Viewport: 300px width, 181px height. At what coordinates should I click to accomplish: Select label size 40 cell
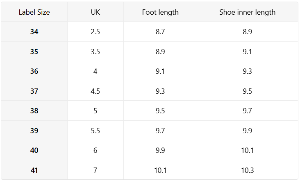pyautogui.click(x=34, y=150)
